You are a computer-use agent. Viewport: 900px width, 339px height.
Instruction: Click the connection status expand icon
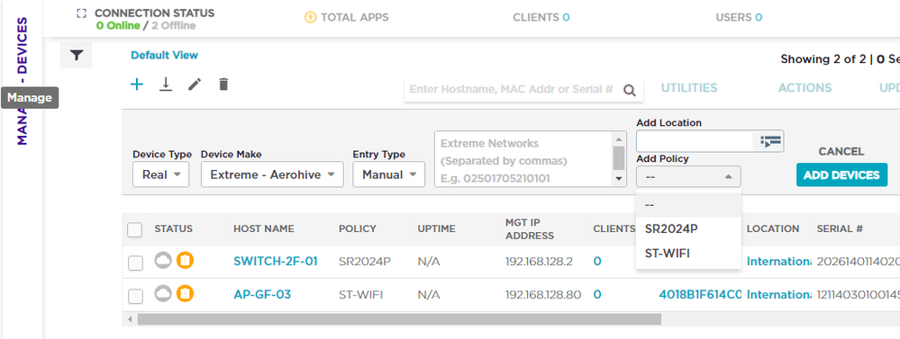point(81,13)
